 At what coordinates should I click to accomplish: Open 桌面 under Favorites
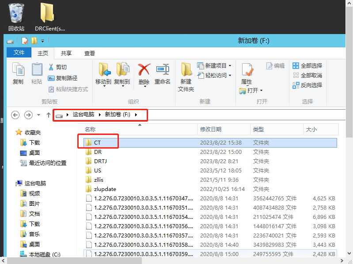pos(30,153)
